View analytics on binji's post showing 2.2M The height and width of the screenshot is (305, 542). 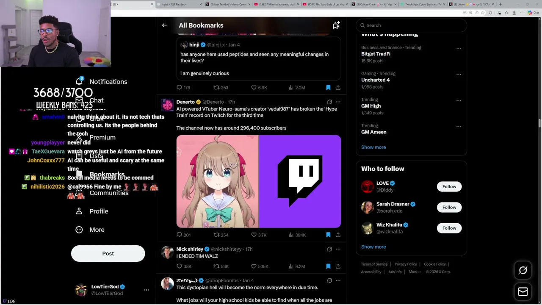coord(296,88)
